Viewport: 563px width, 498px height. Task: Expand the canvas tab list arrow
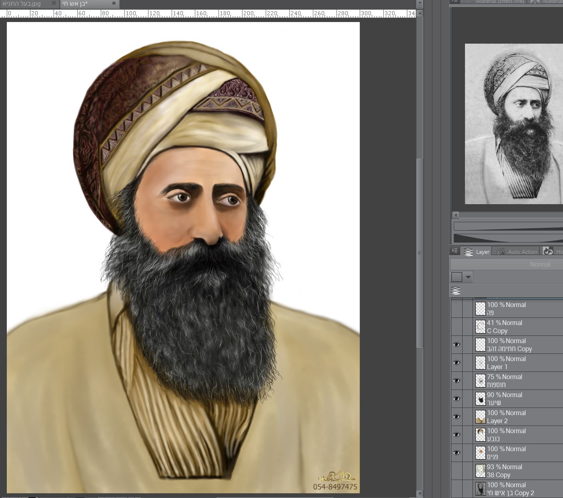coord(419,4)
